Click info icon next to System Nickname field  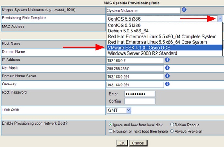point(184,10)
